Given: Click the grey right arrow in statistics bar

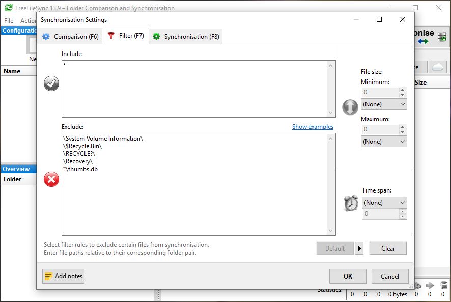Looking at the screenshot, I should (430, 285).
